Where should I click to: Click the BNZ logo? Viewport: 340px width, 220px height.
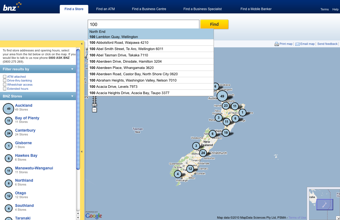(x=12, y=6)
